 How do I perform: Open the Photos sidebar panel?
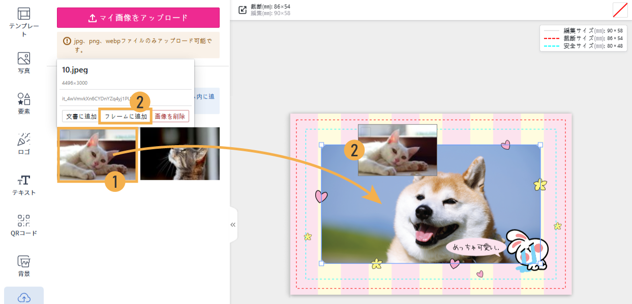[x=24, y=62]
